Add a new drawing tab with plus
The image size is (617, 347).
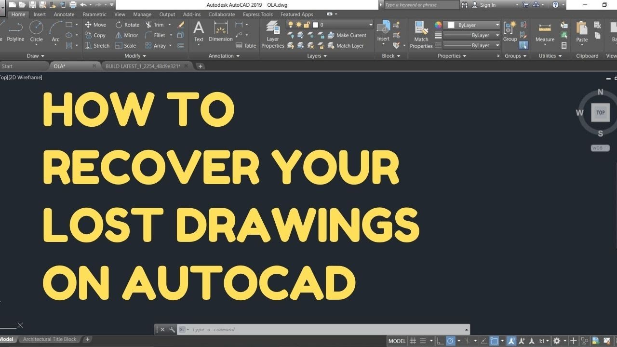(200, 66)
